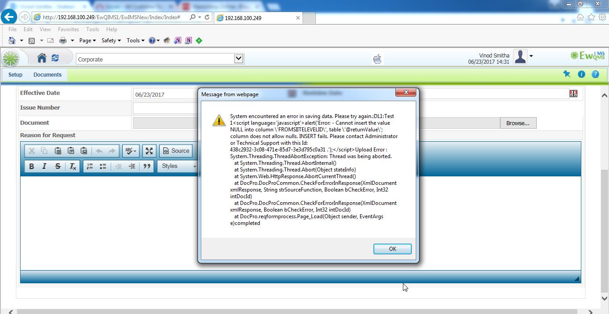The width and height of the screenshot is (609, 314).
Task: Open the IE Favorites menu
Action: [x=68, y=29]
